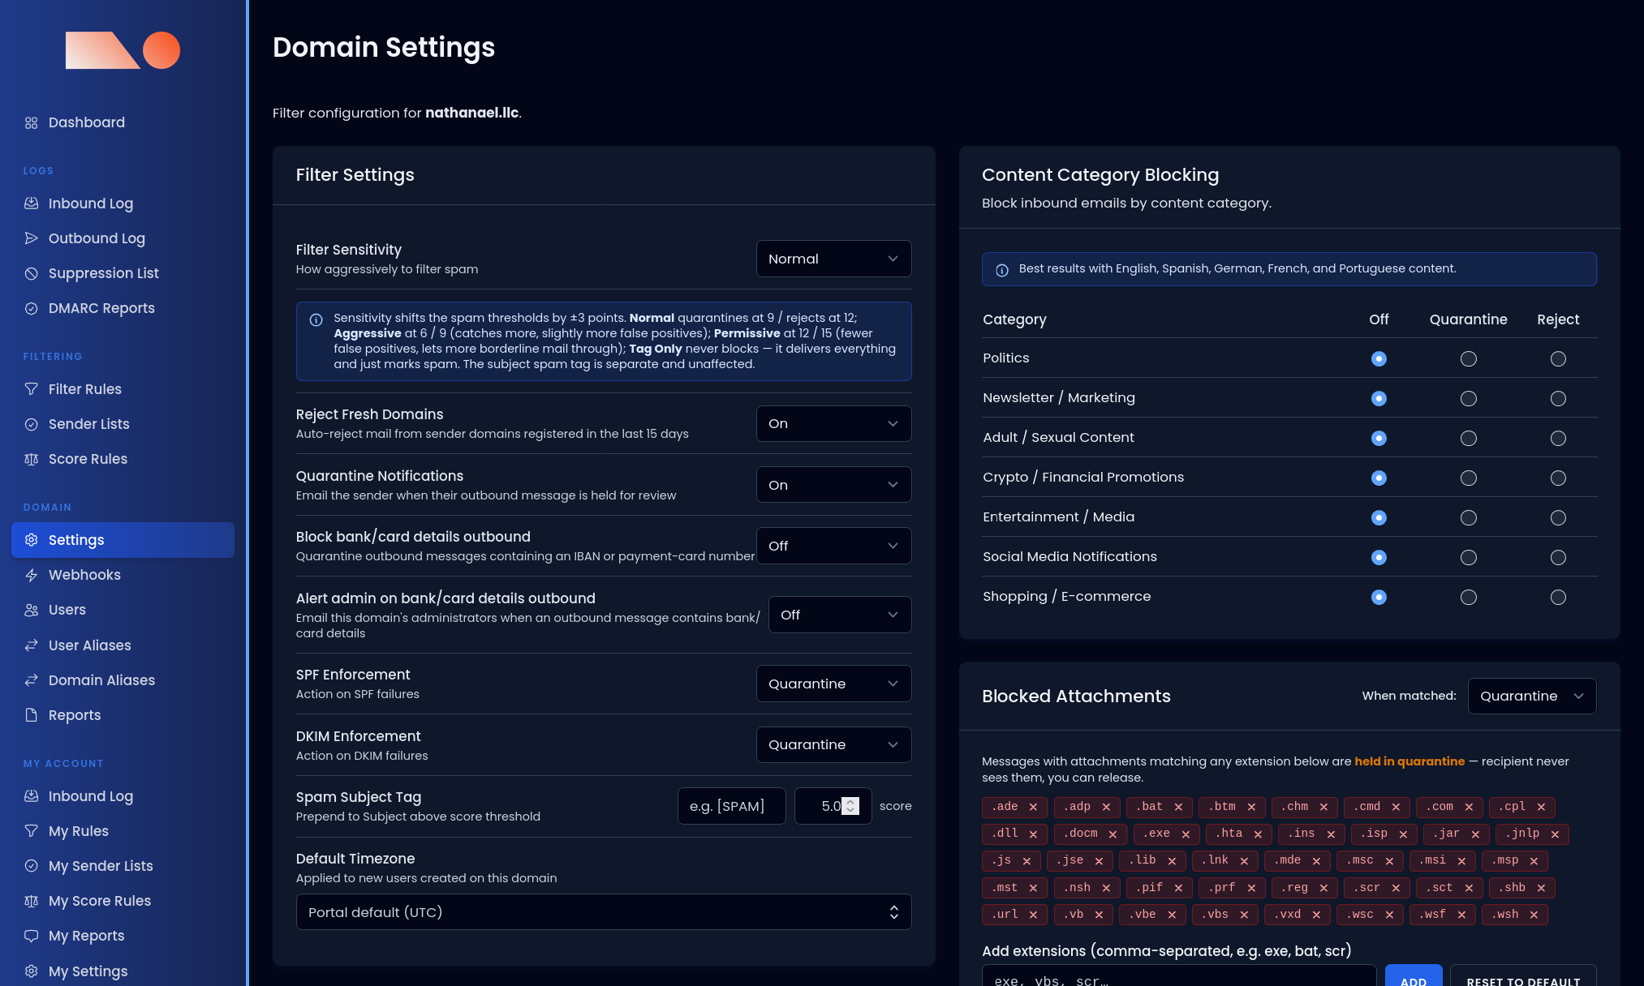Click the ADD extensions button
1644x986 pixels.
click(x=1413, y=977)
